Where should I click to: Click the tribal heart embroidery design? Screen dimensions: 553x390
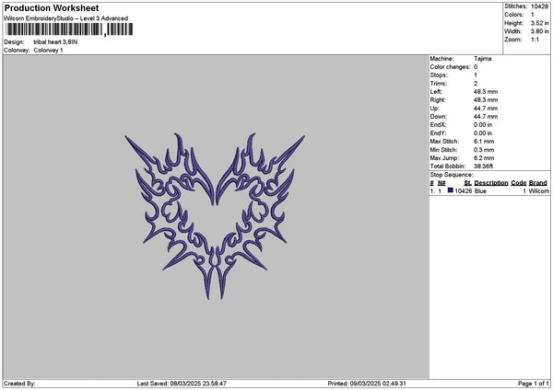coord(214,216)
